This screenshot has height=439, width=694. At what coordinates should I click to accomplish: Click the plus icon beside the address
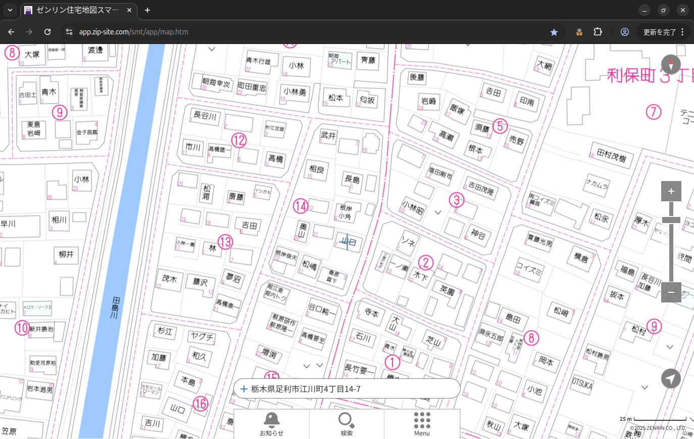(244, 389)
